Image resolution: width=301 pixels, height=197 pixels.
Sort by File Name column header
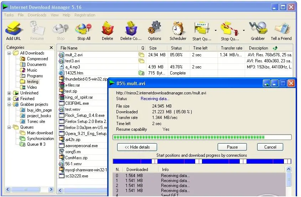[x=98, y=48]
